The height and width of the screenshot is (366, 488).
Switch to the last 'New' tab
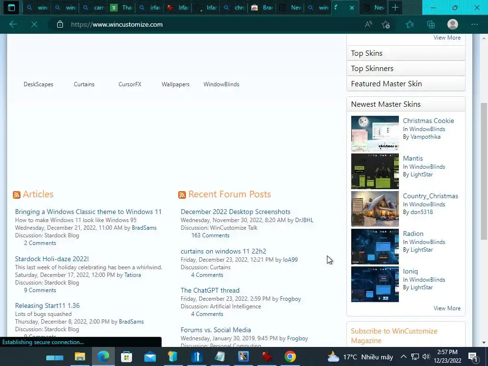374,8
